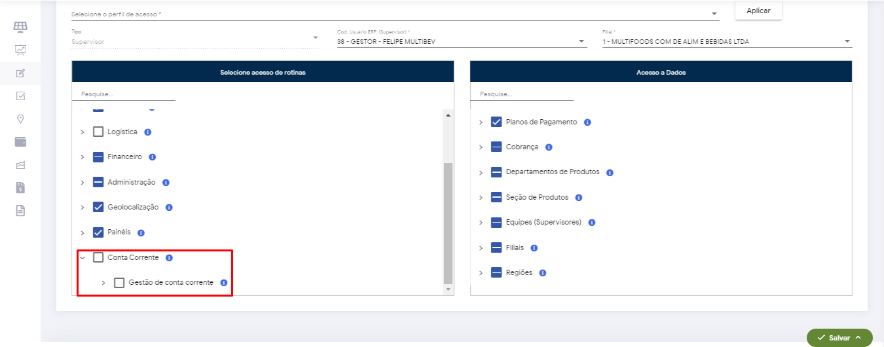Image resolution: width=884 pixels, height=347 pixels.
Task: Collapse the Conta Corrente tree node
Action: point(83,258)
